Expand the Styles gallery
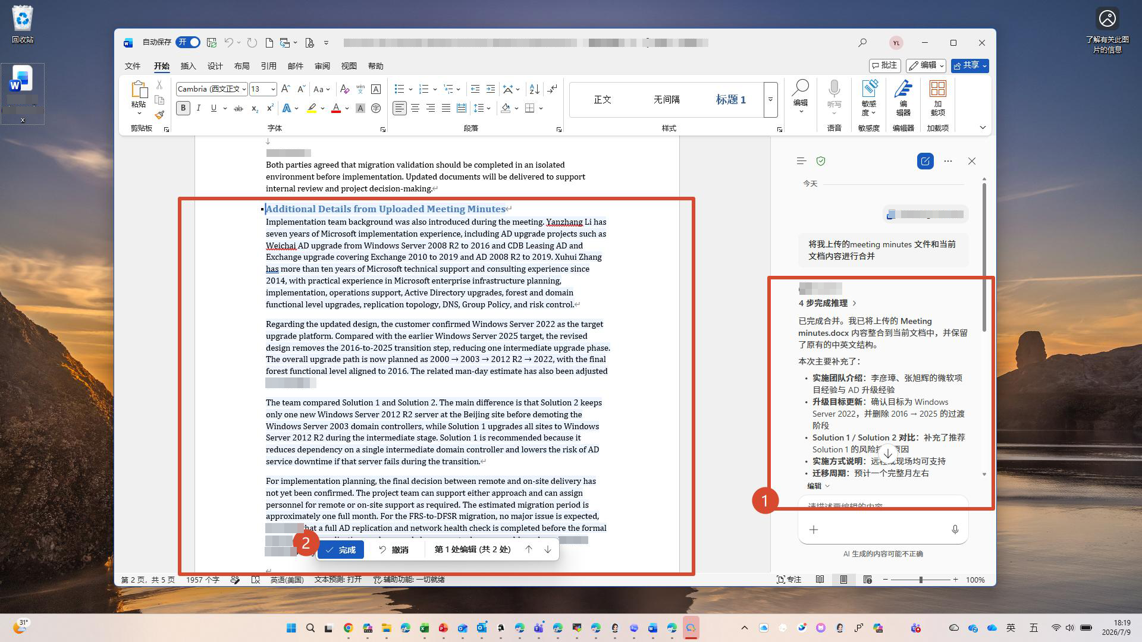The image size is (1142, 642). click(770, 99)
